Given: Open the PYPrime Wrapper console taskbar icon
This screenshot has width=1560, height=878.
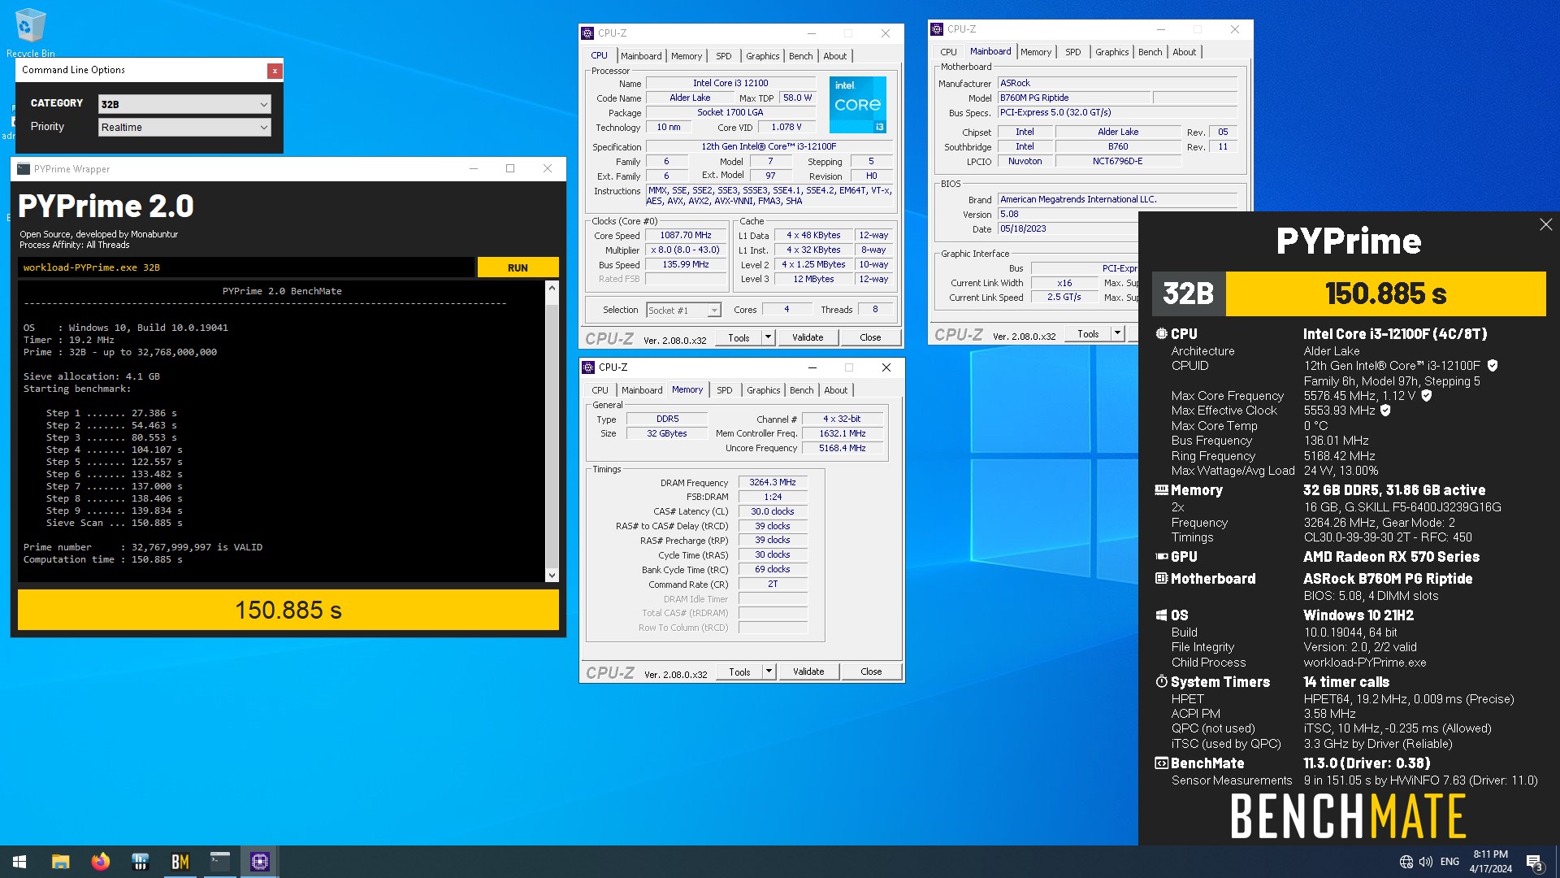Looking at the screenshot, I should [x=219, y=862].
